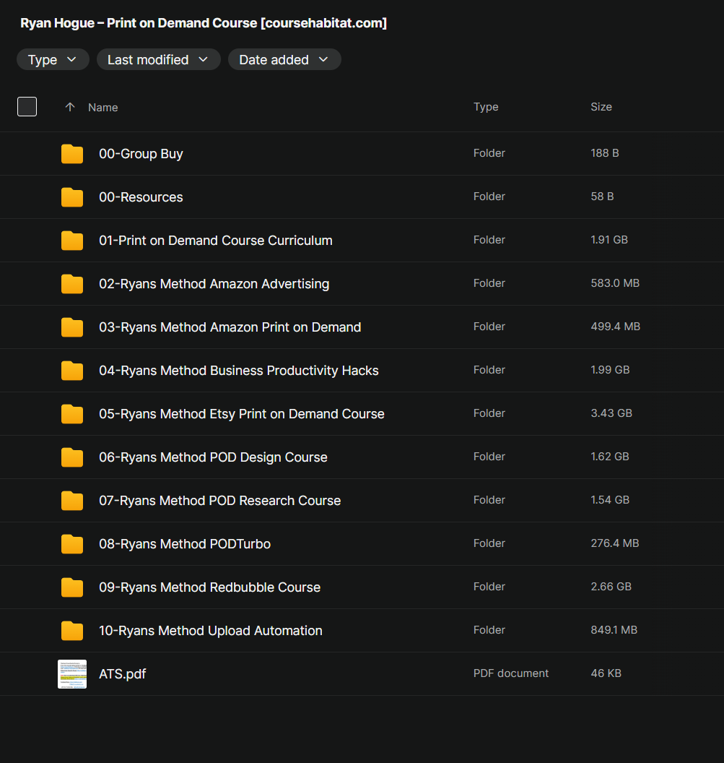Open 07-Ryans Method POD Research Course
The height and width of the screenshot is (763, 724).
pyautogui.click(x=219, y=500)
